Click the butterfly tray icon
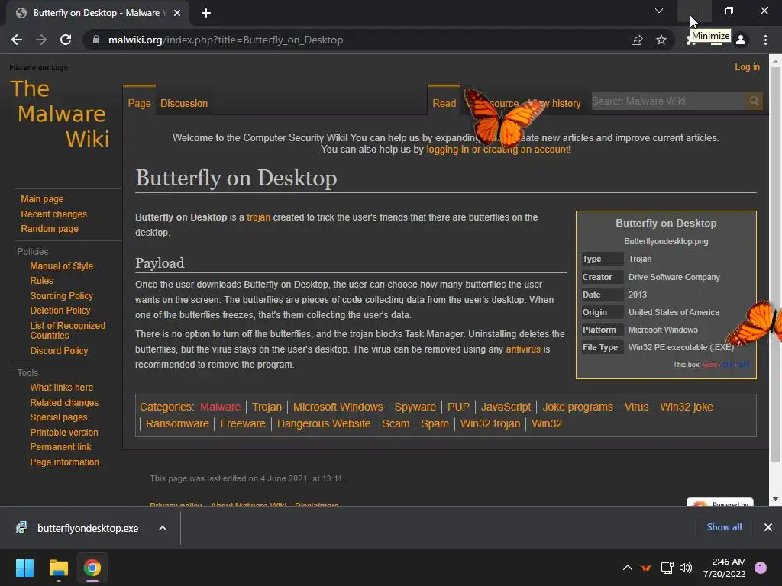The width and height of the screenshot is (782, 586). click(x=646, y=568)
